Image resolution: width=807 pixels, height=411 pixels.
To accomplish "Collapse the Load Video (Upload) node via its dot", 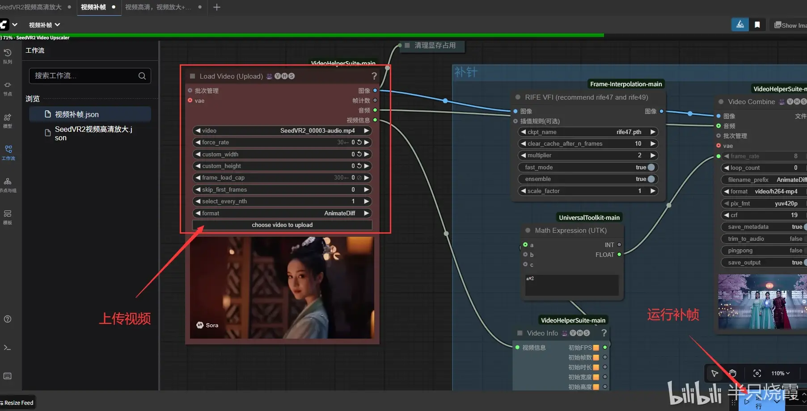I will click(192, 76).
